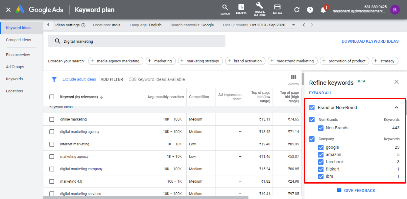The height and width of the screenshot is (199, 407).
Task: Select the 'marketing 4.0' row checkbox
Action: [52, 181]
